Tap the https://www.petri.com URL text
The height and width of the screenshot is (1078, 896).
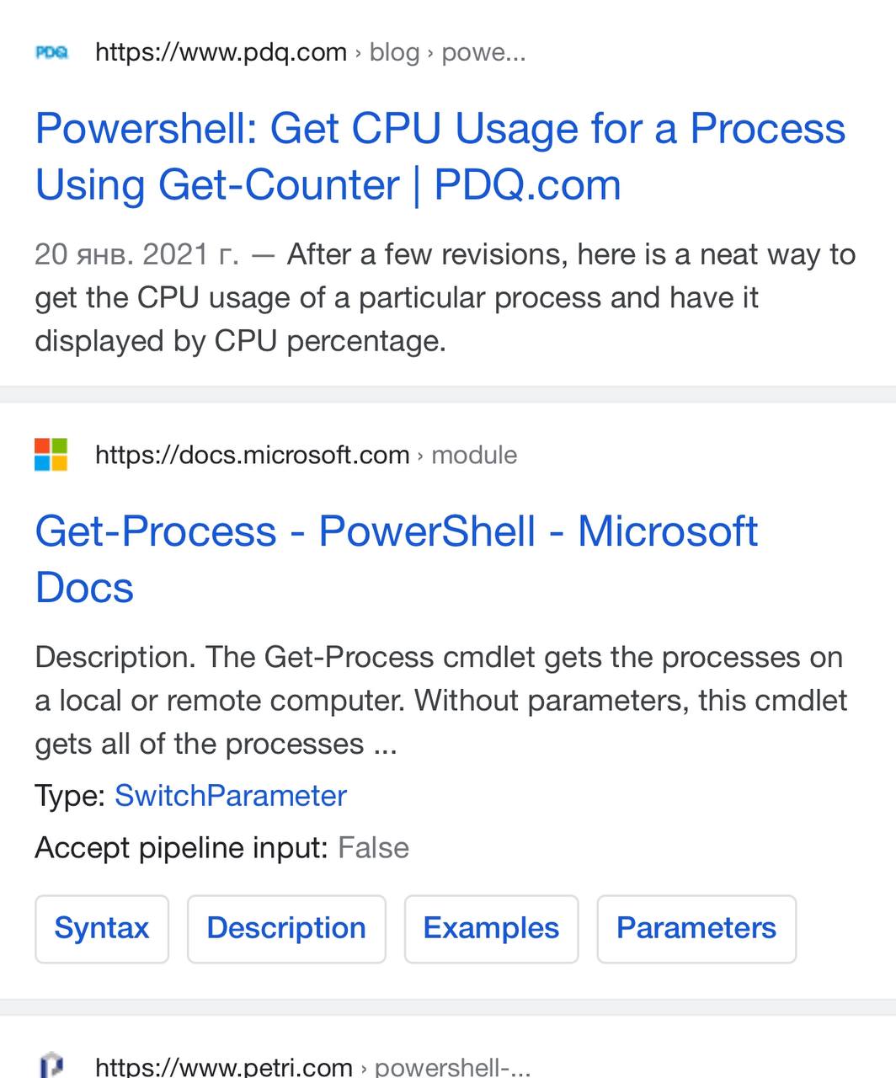[x=223, y=1066]
